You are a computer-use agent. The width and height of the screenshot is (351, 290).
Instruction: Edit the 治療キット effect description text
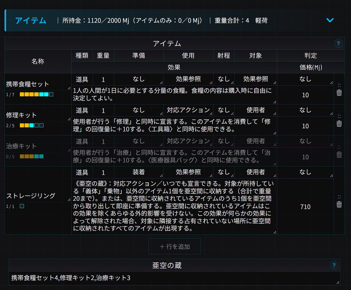click(x=174, y=157)
